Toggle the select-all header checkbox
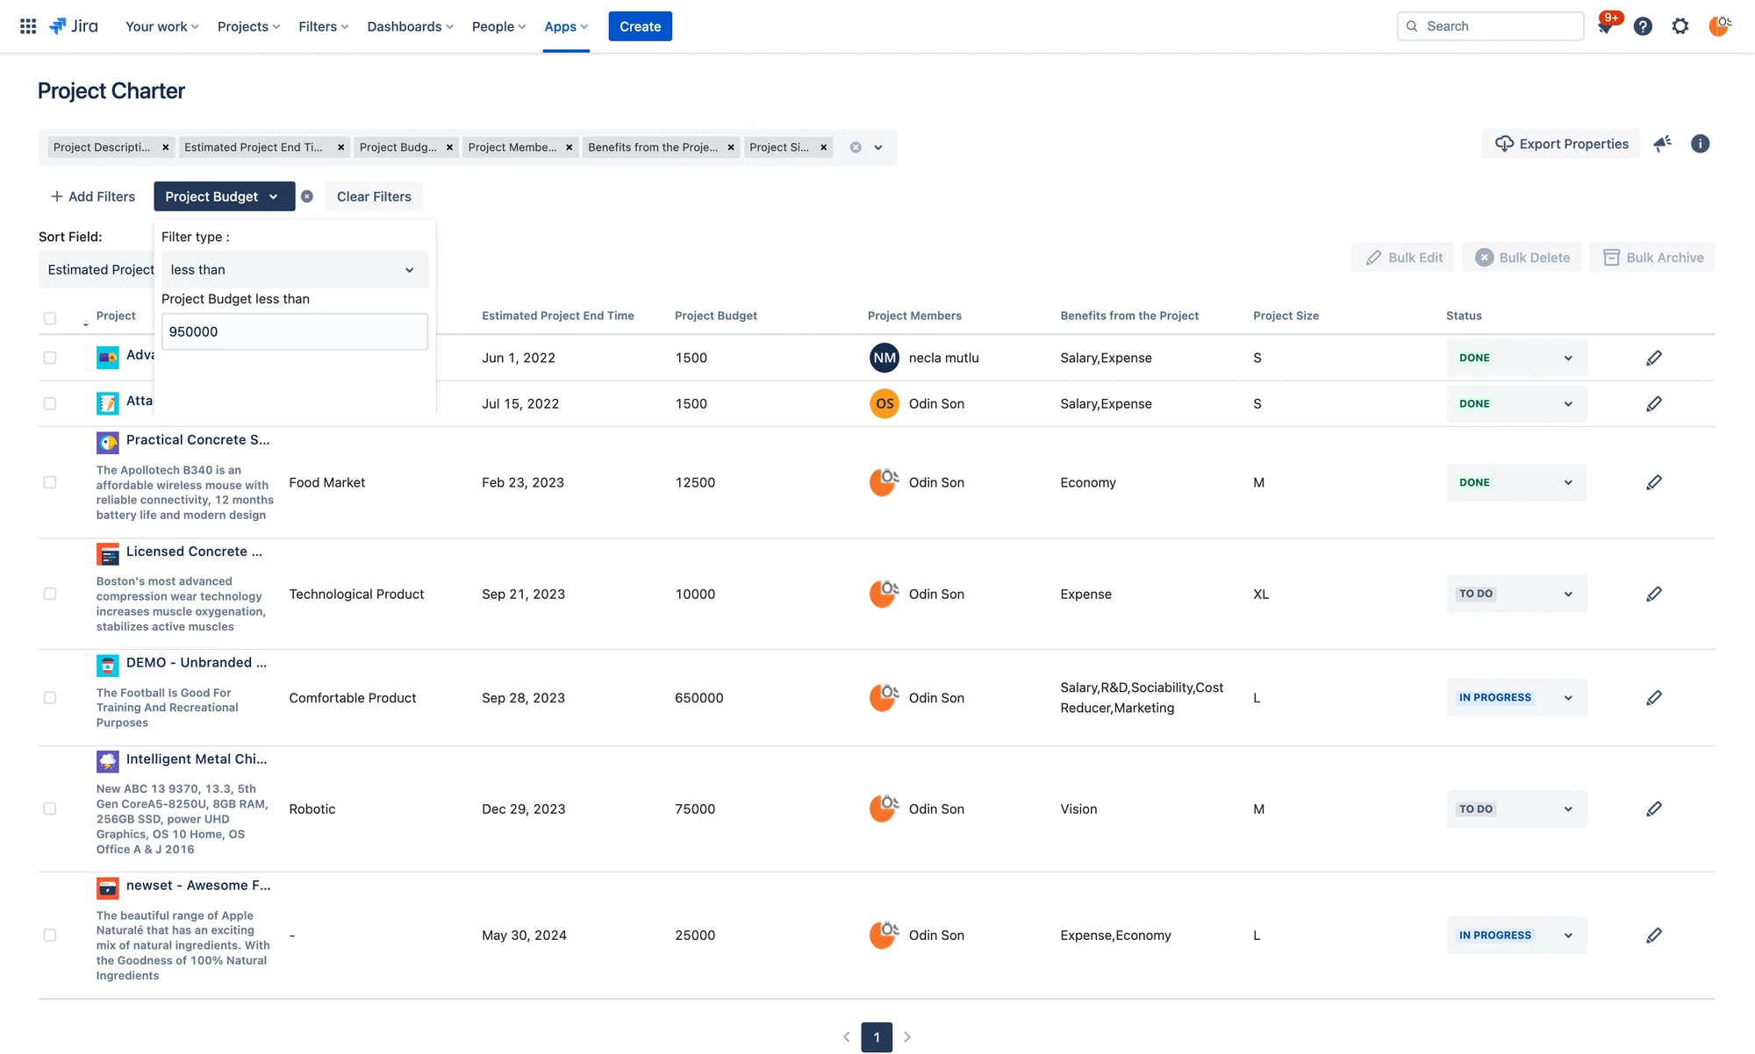Viewport: 1755px width, 1054px height. pyautogui.click(x=50, y=317)
